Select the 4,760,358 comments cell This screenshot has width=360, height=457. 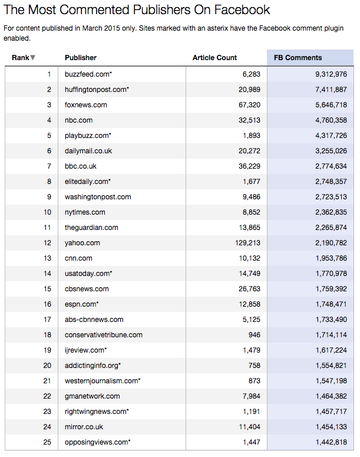(x=331, y=120)
